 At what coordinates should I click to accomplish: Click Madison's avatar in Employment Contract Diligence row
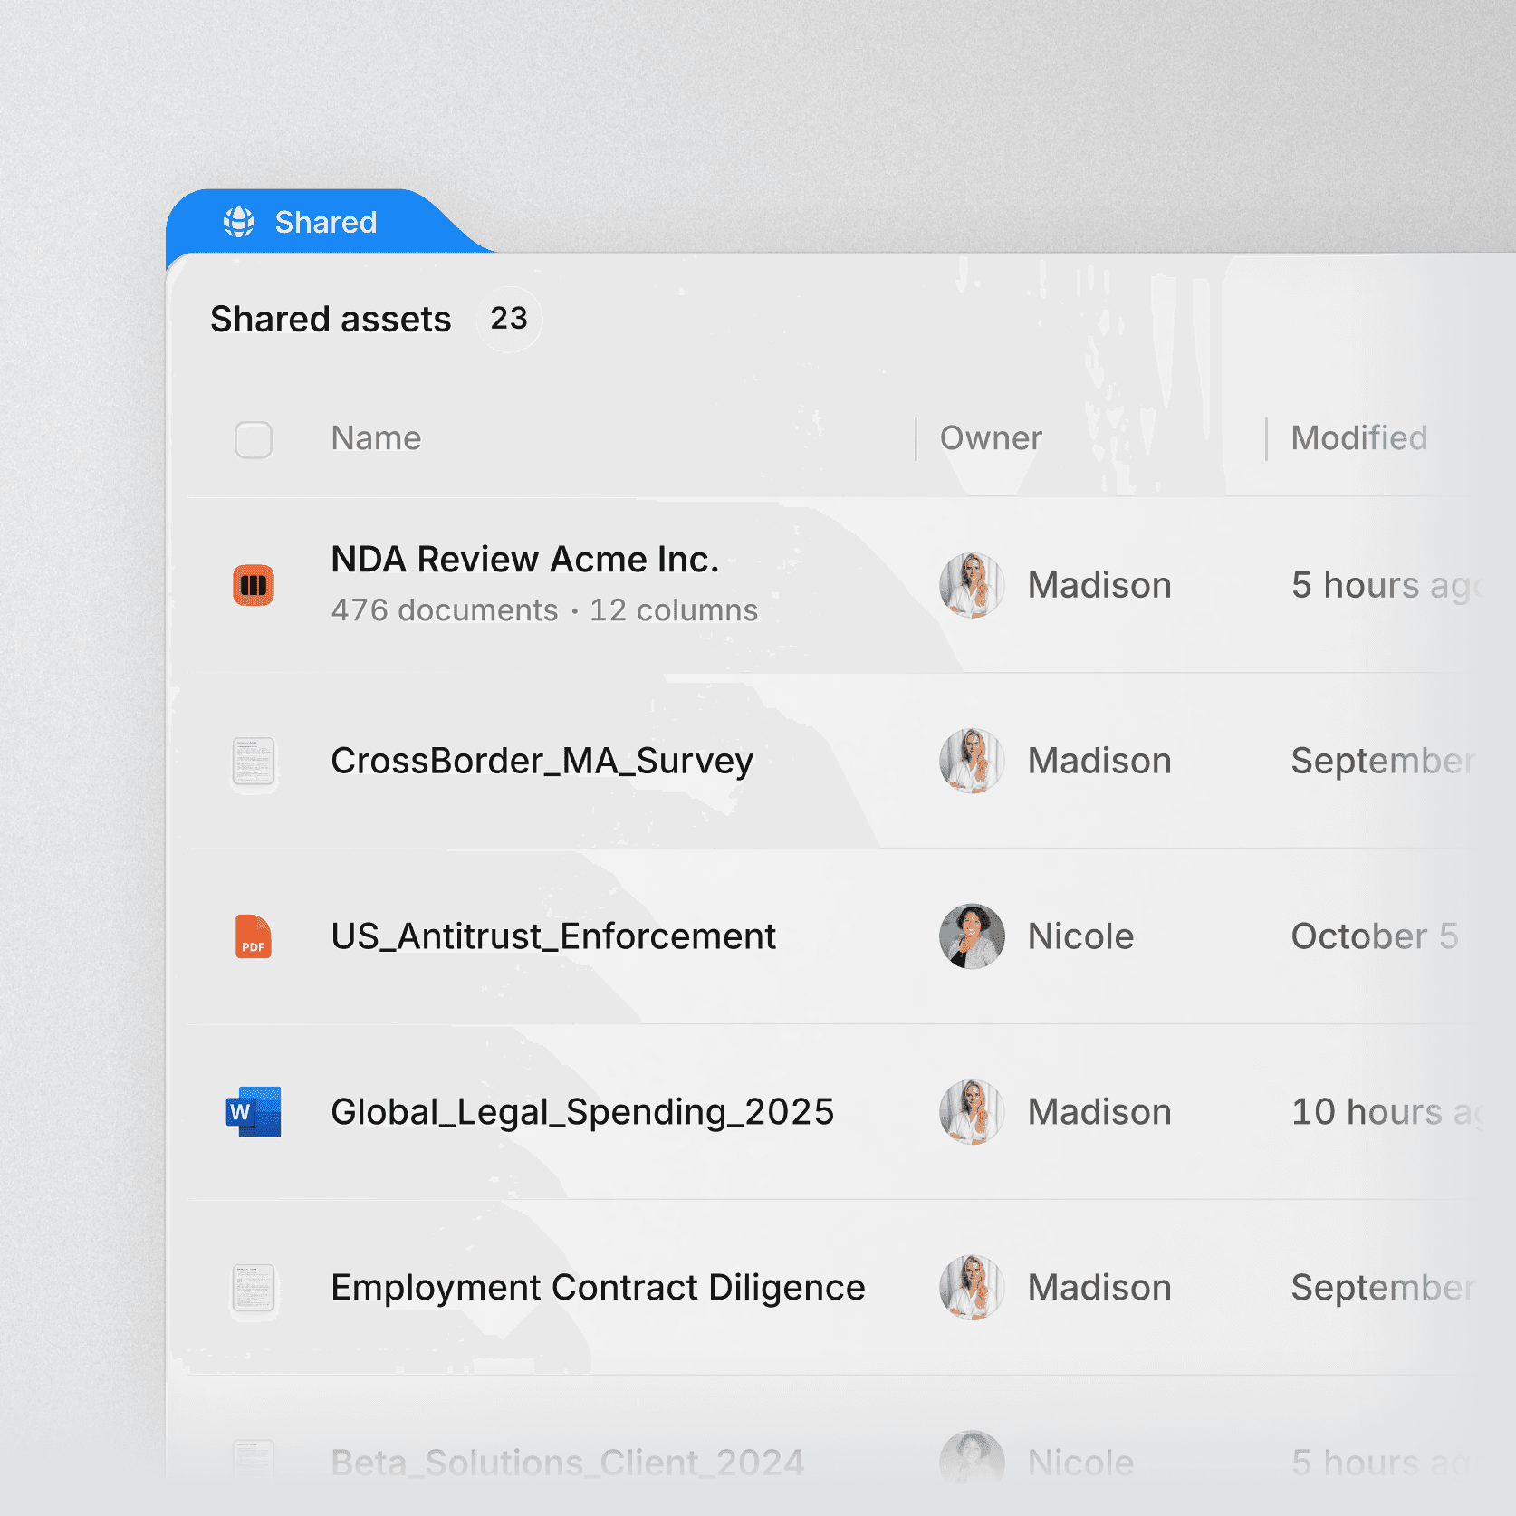[972, 1288]
